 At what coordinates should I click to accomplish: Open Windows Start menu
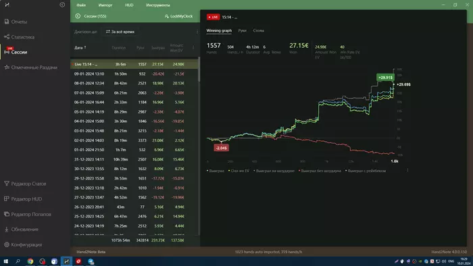[5, 261]
